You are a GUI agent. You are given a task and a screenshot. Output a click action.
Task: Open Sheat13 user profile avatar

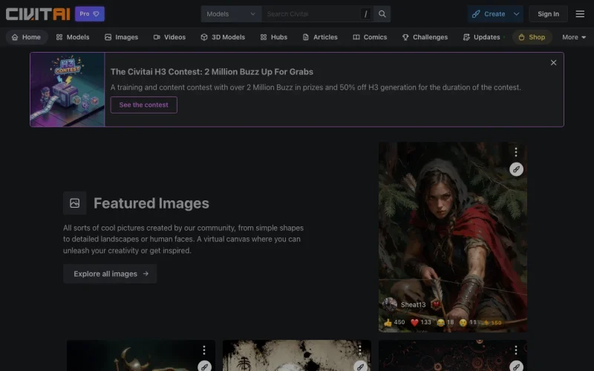[x=389, y=304]
